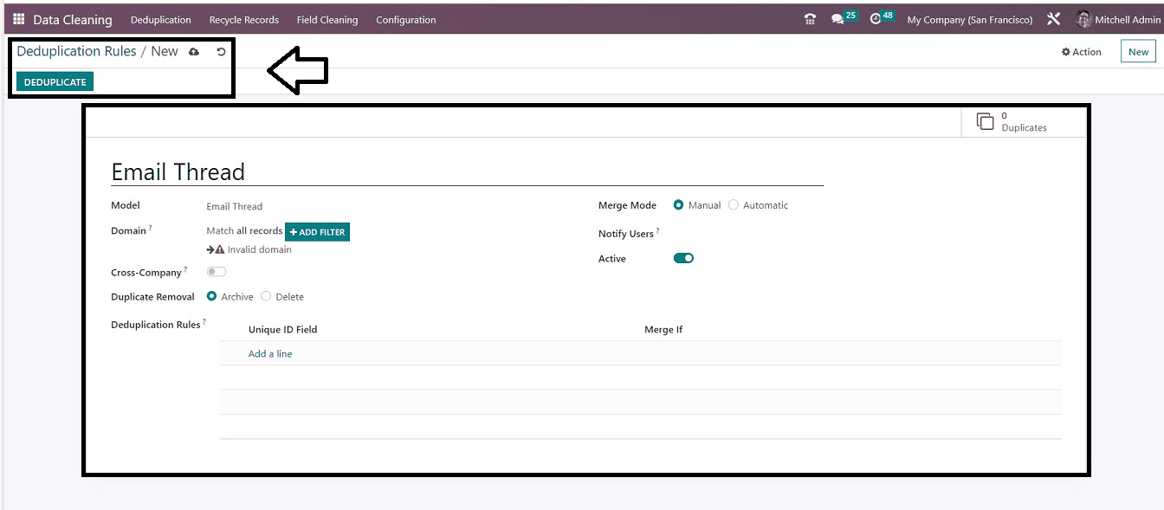
Task: Click the Unique ID Field column header
Action: tap(283, 329)
